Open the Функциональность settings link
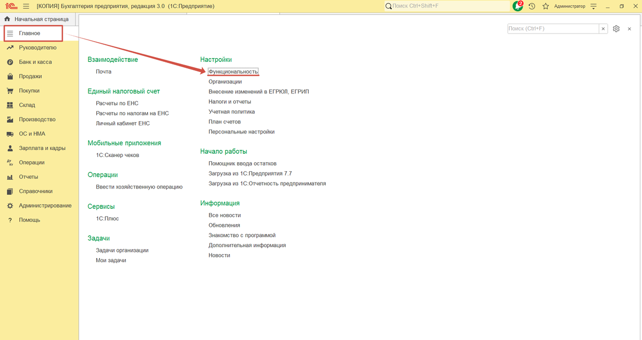Viewport: 642px width, 340px height. (233, 72)
